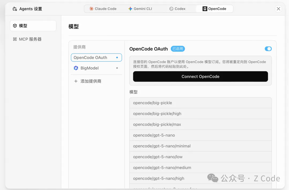Click the blue status dot for OpenCode OAuth

(117, 58)
